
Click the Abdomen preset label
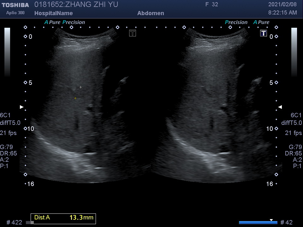tap(151, 13)
